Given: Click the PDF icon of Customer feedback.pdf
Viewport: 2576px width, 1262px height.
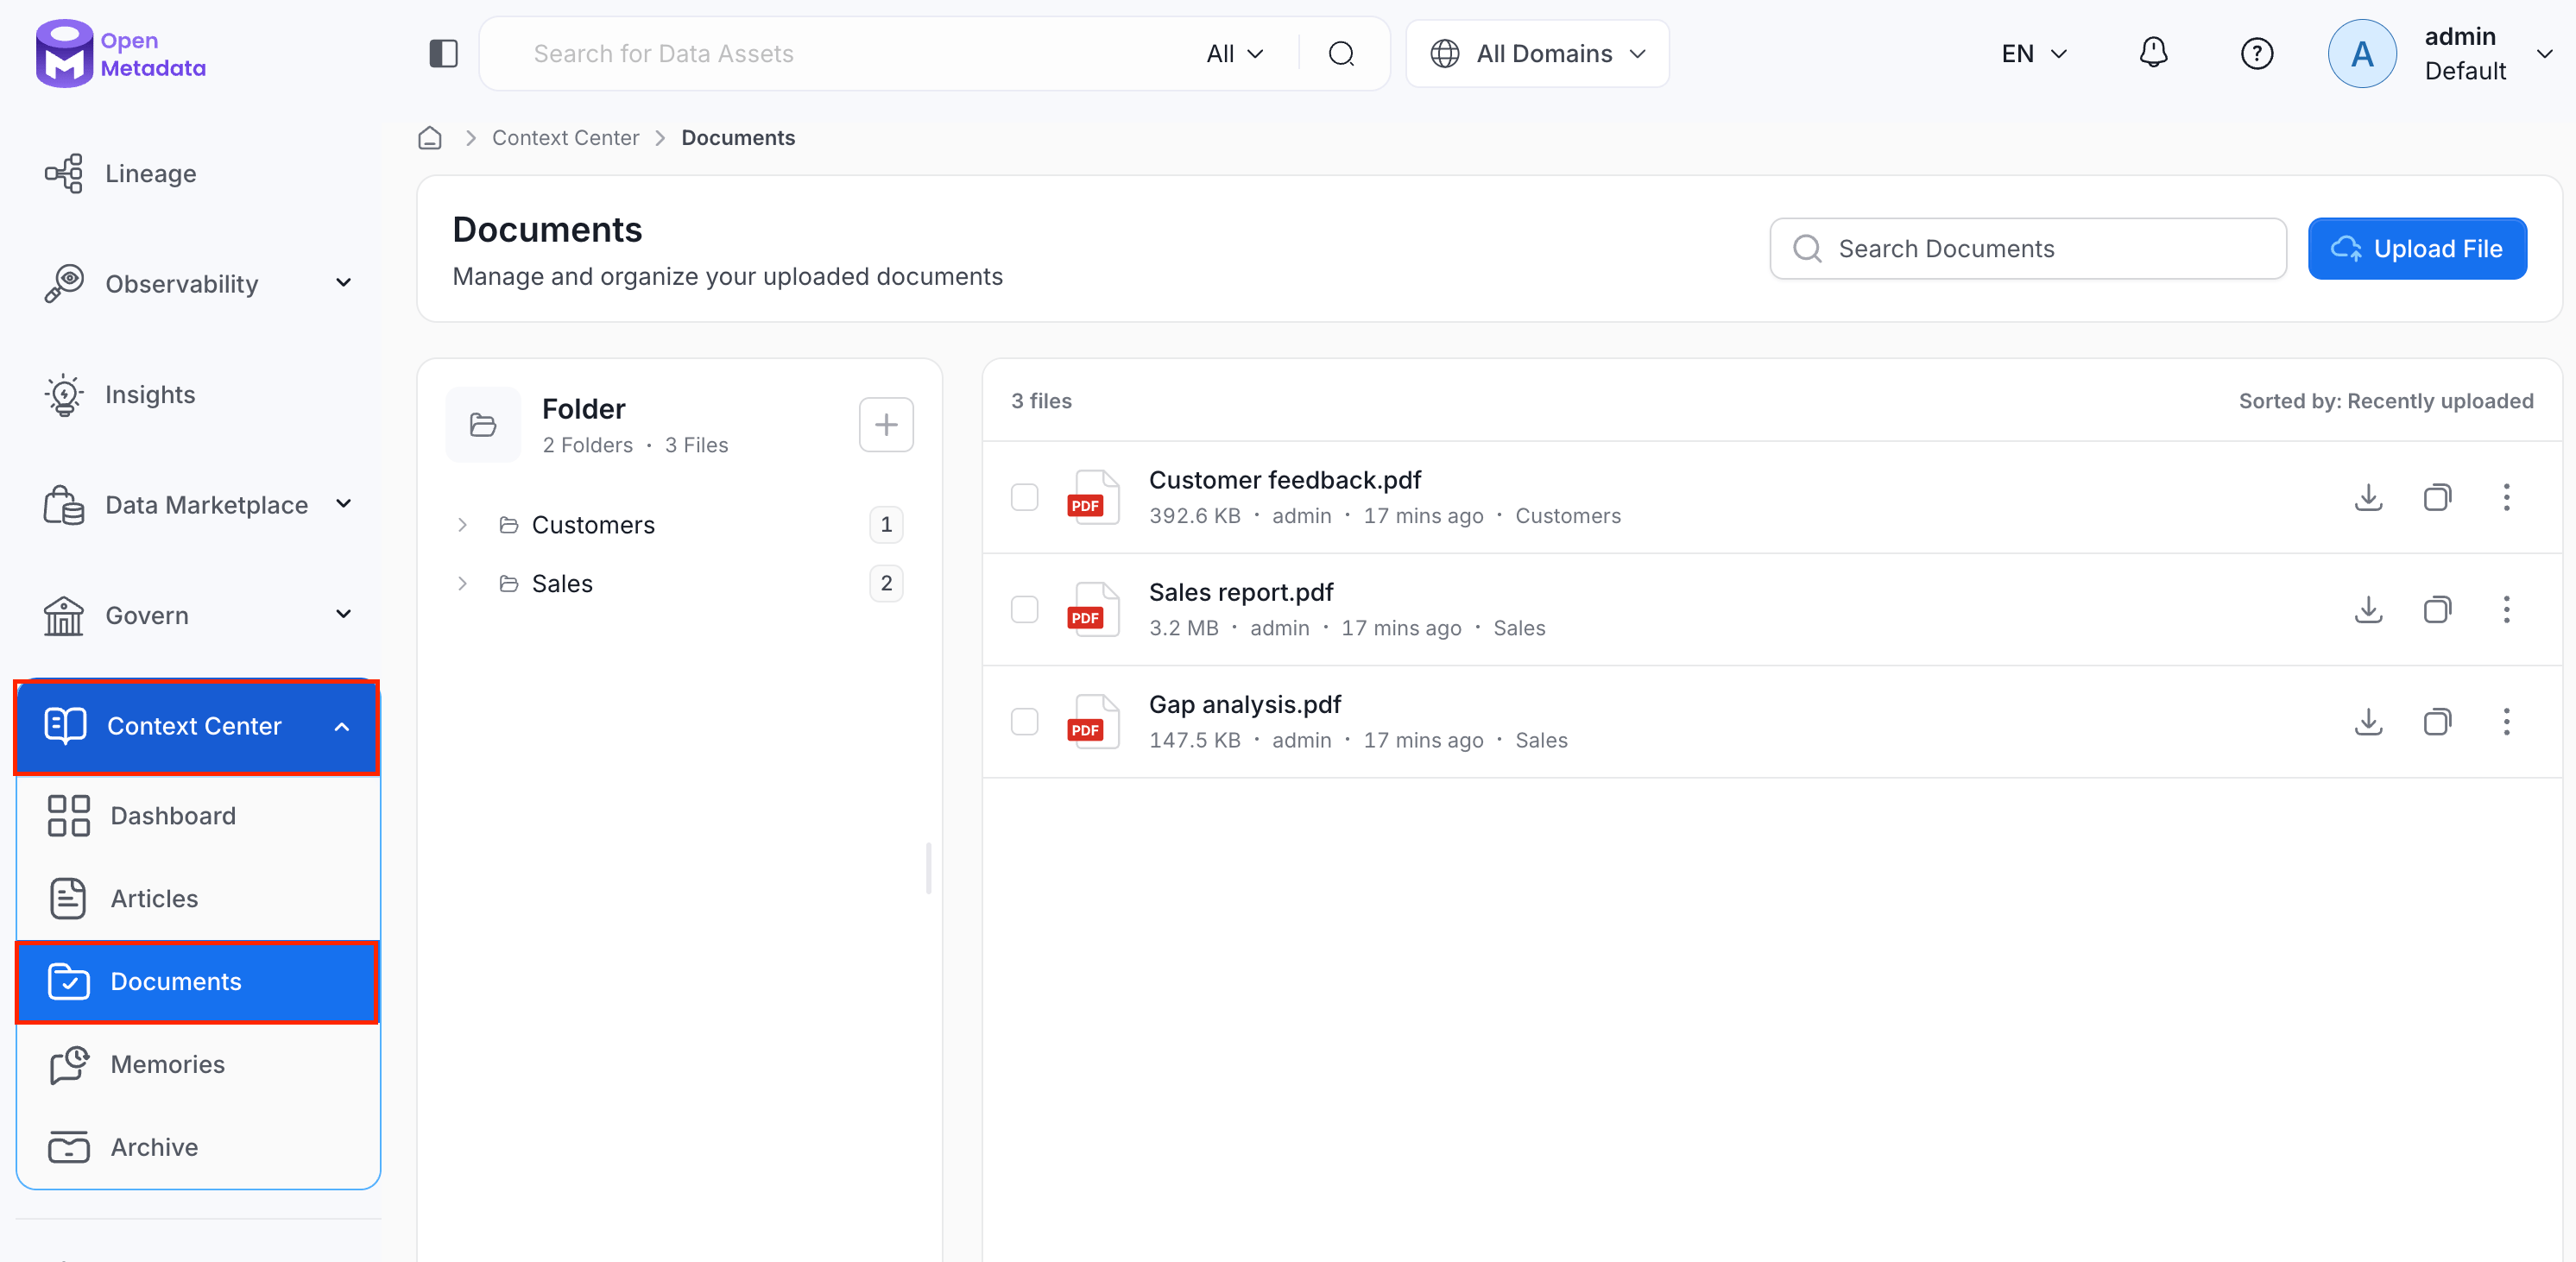Looking at the screenshot, I should point(1092,497).
